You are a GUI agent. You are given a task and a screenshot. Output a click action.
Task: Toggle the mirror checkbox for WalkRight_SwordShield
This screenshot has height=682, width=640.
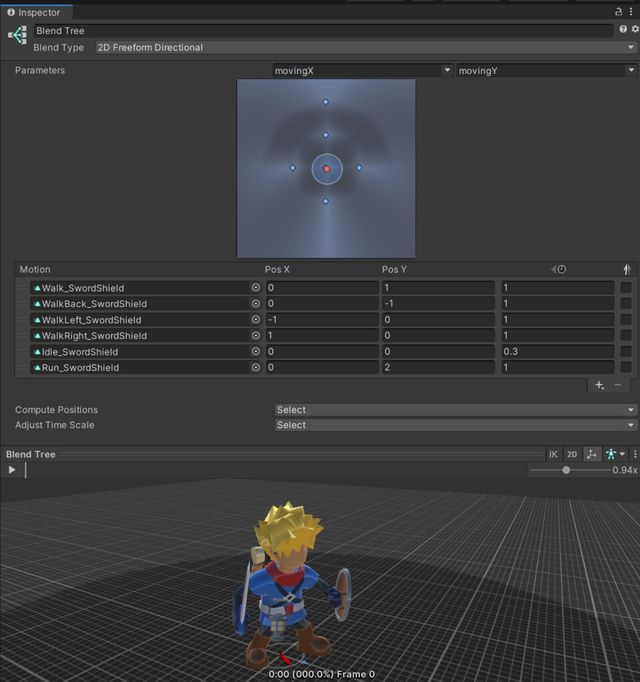(x=625, y=336)
